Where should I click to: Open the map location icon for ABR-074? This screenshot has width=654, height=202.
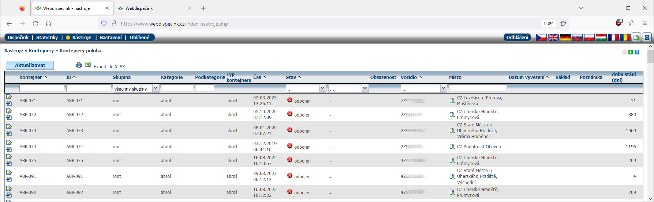coord(452,146)
